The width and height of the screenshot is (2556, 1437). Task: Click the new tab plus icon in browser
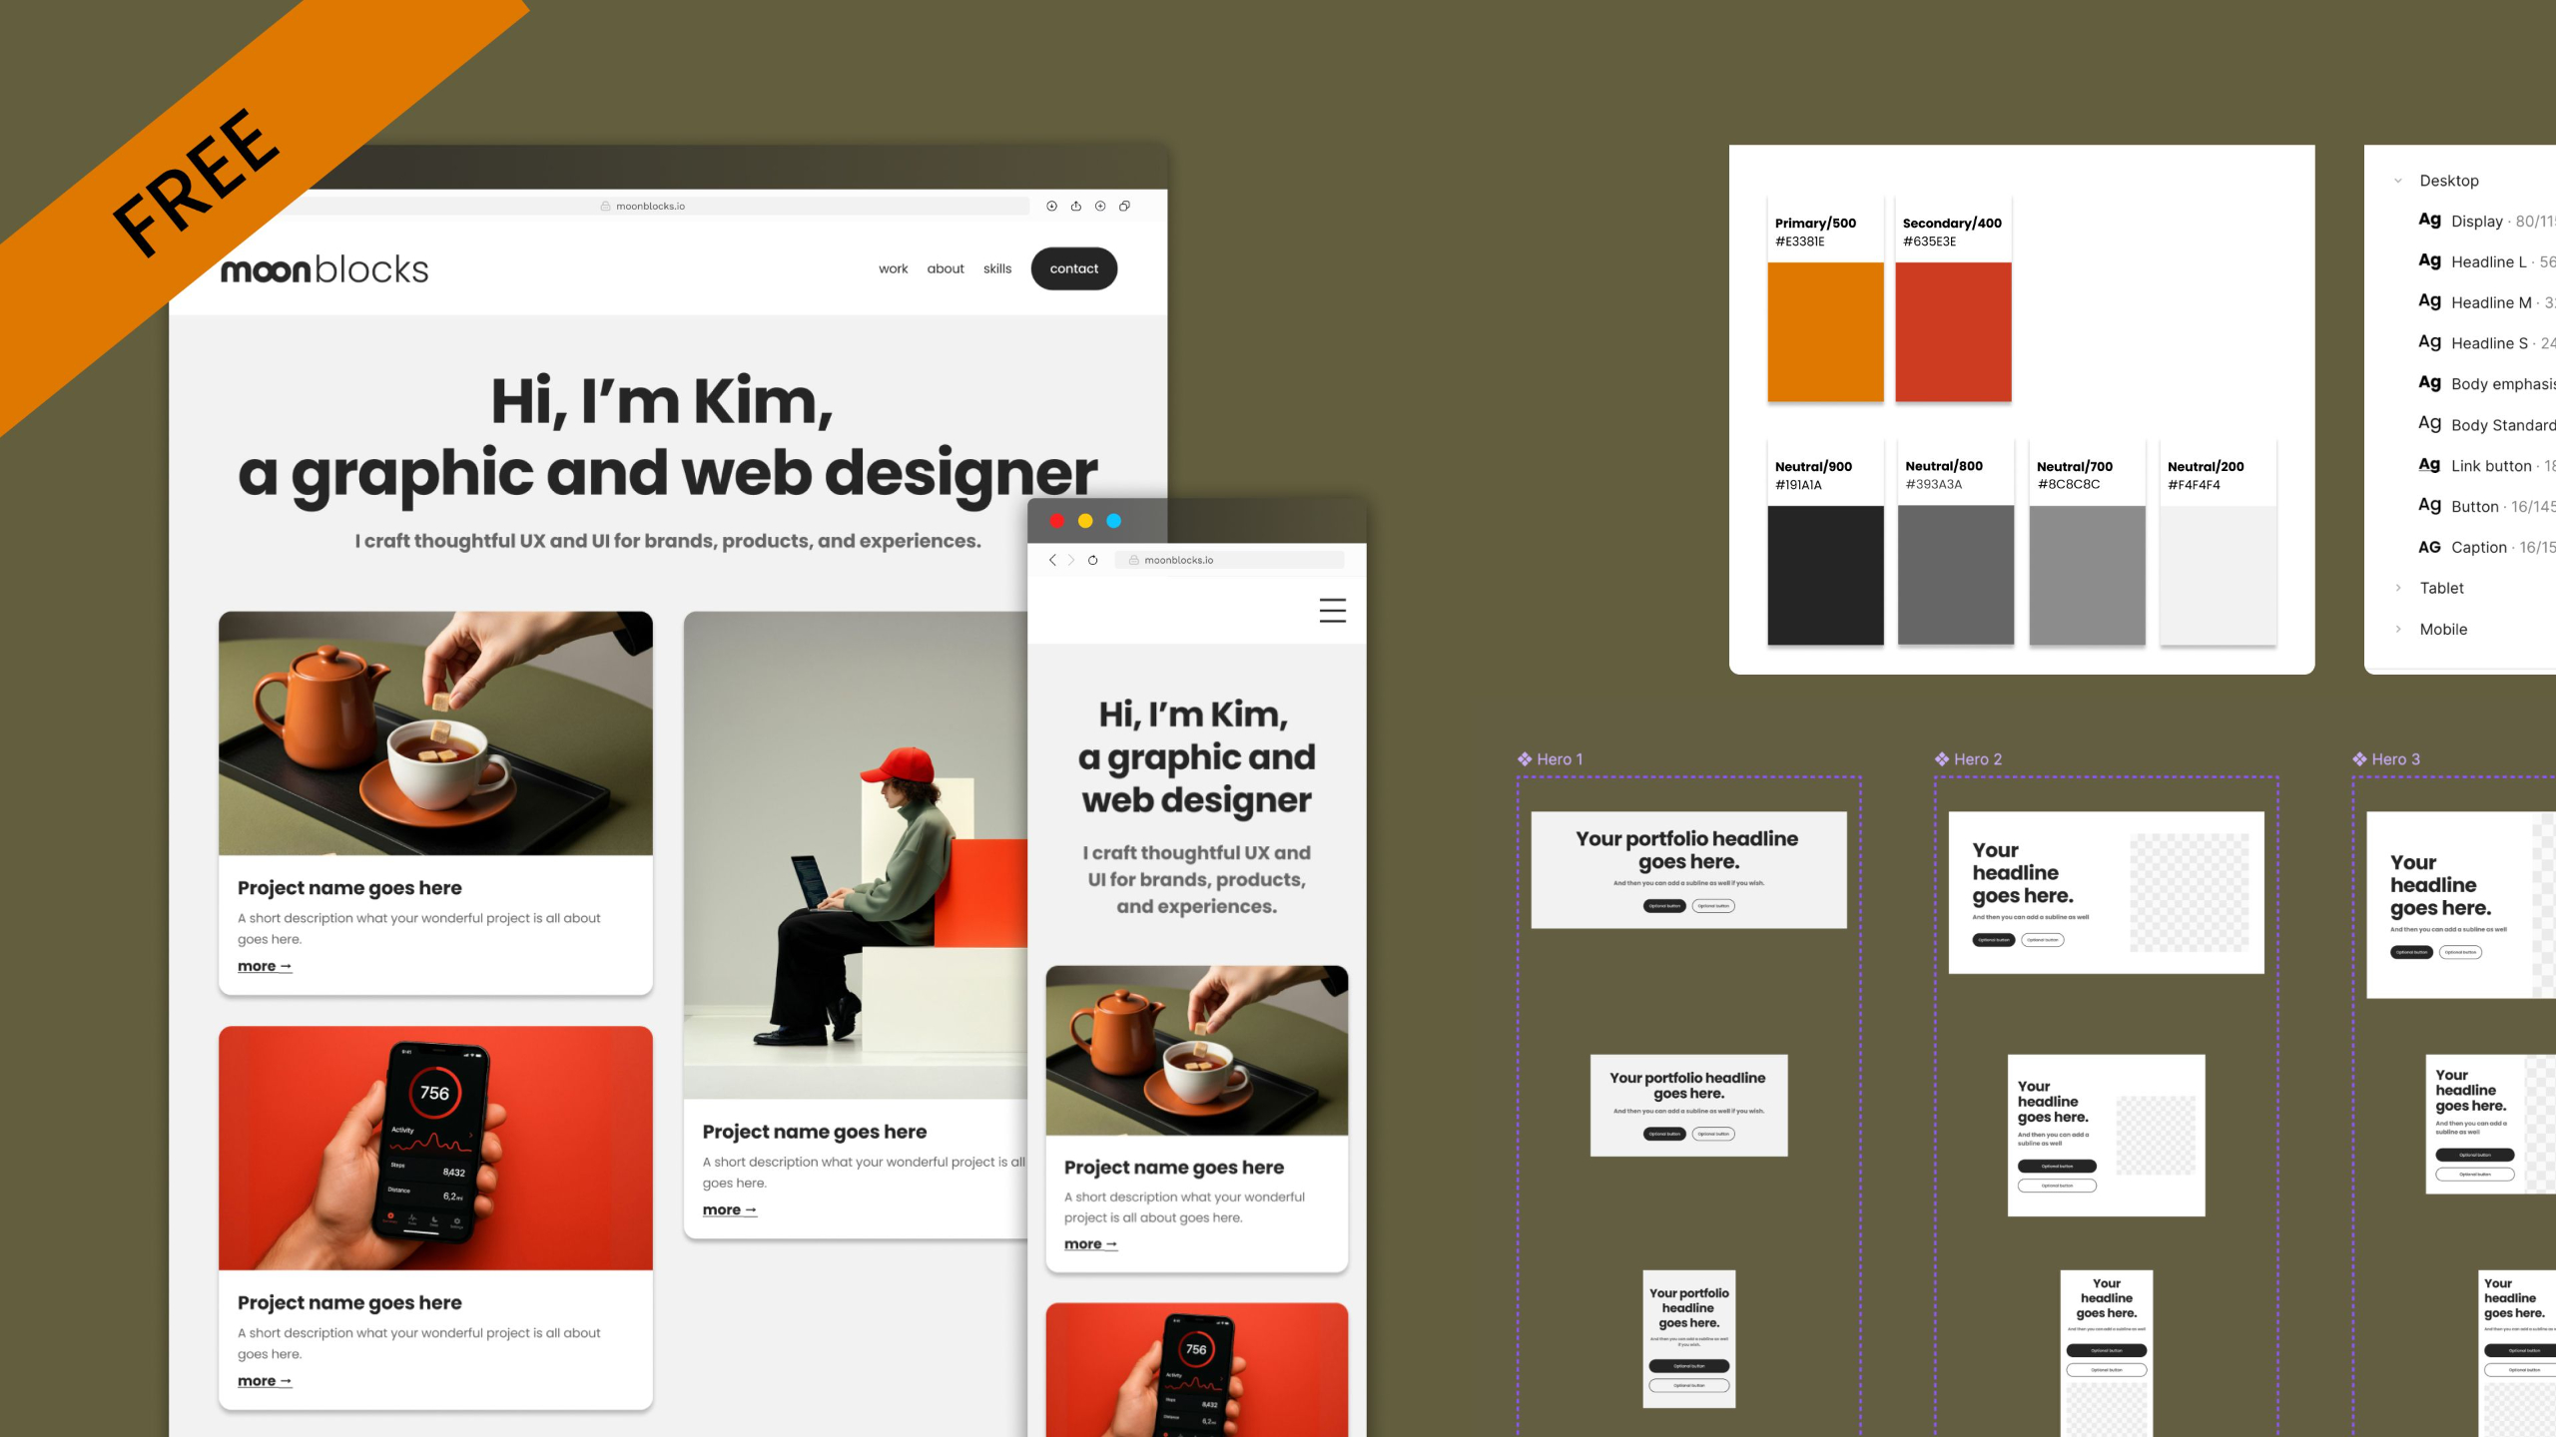click(x=1100, y=206)
